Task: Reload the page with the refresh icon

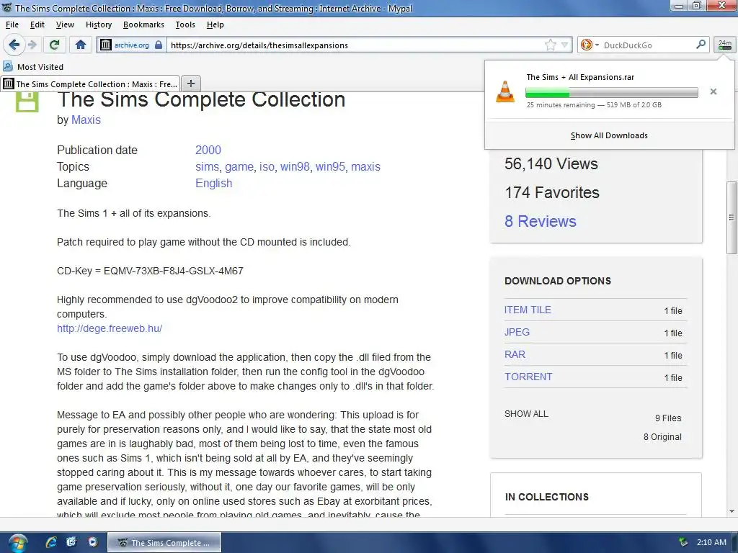Action: tap(54, 45)
